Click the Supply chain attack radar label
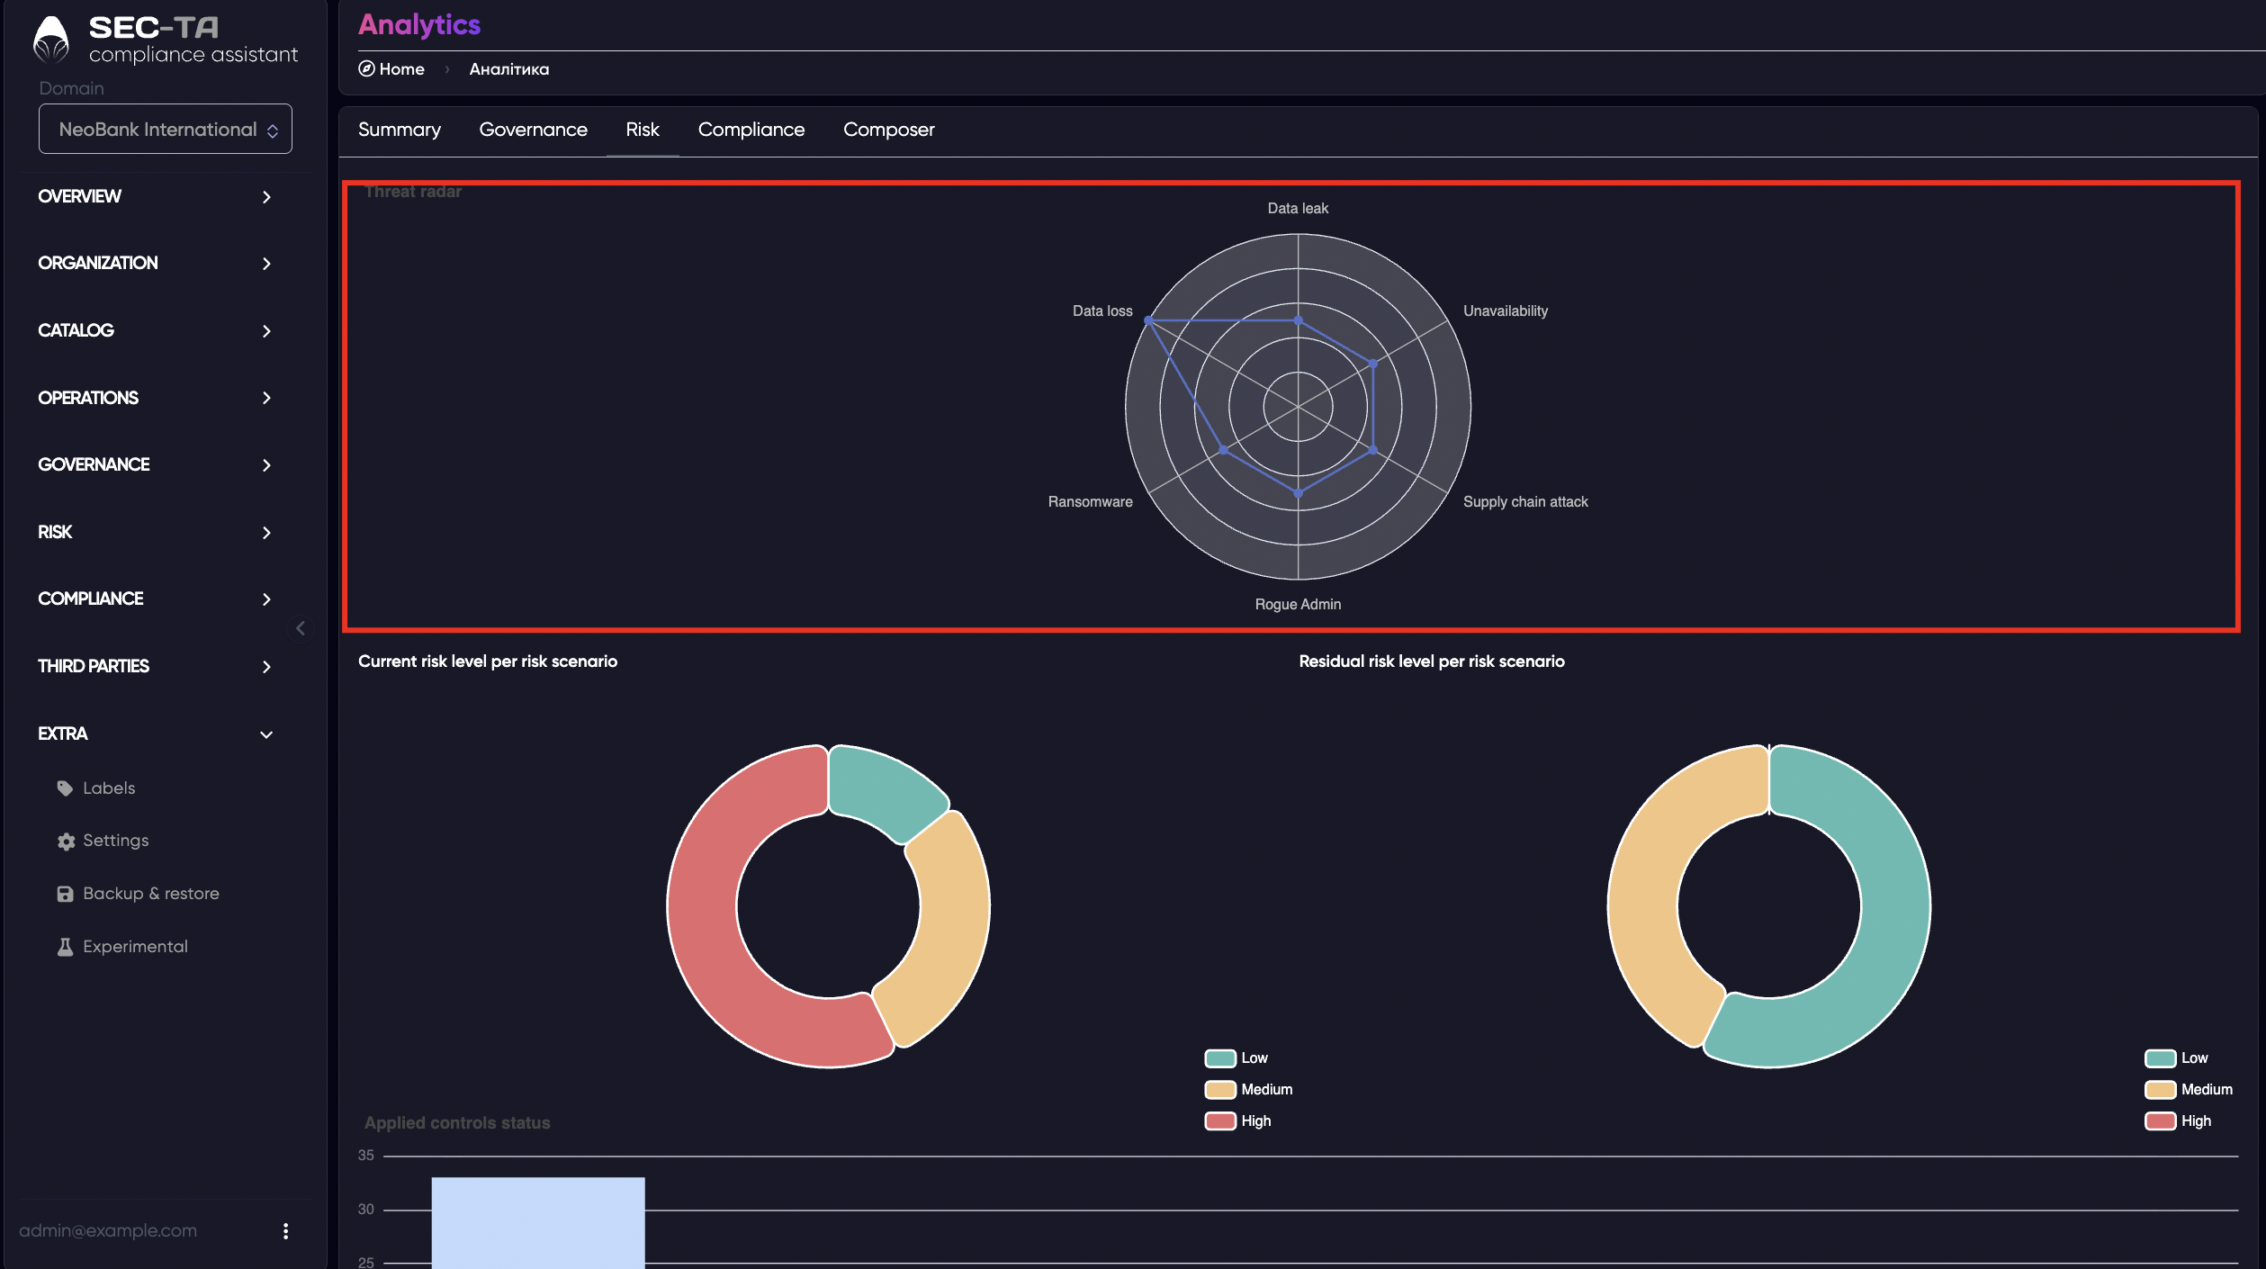2266x1269 pixels. click(1525, 502)
